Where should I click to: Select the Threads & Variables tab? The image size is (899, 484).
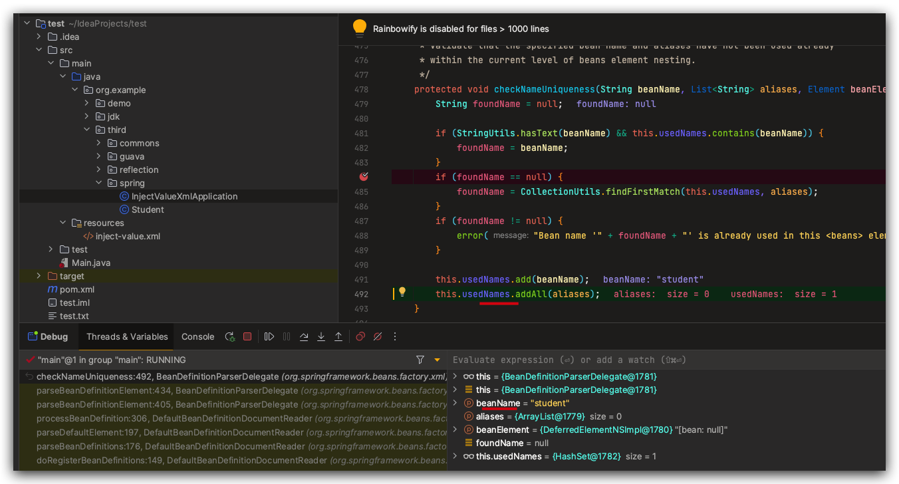(x=127, y=337)
